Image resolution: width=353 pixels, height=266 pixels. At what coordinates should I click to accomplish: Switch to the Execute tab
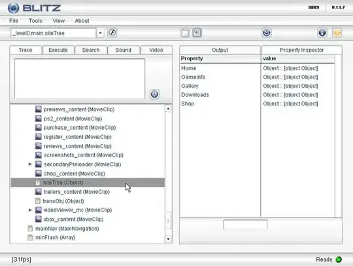pos(58,50)
